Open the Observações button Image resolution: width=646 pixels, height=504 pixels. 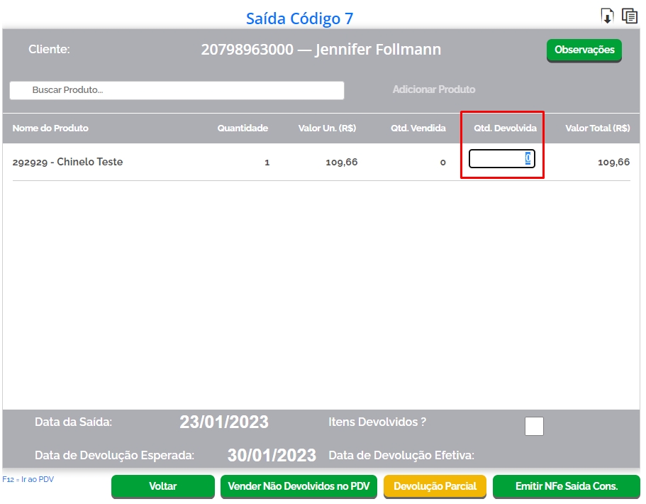(584, 50)
